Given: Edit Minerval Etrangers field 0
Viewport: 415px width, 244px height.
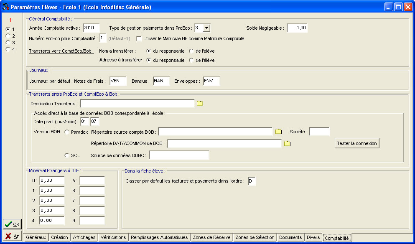Looking at the screenshot, I should click(x=52, y=180).
